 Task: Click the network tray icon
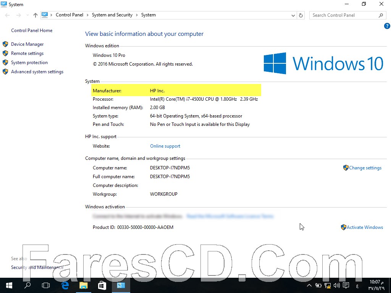pos(327,285)
